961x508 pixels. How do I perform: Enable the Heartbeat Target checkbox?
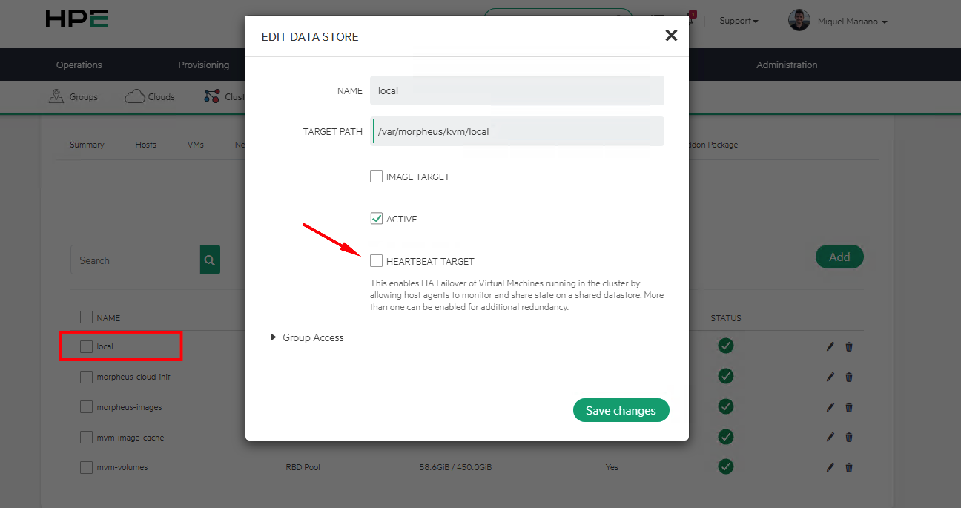377,260
